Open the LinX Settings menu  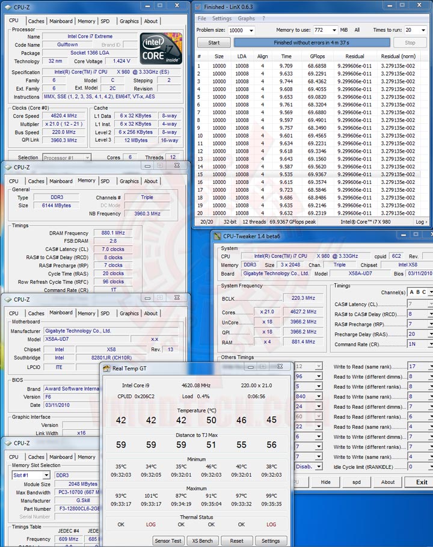pos(221,19)
